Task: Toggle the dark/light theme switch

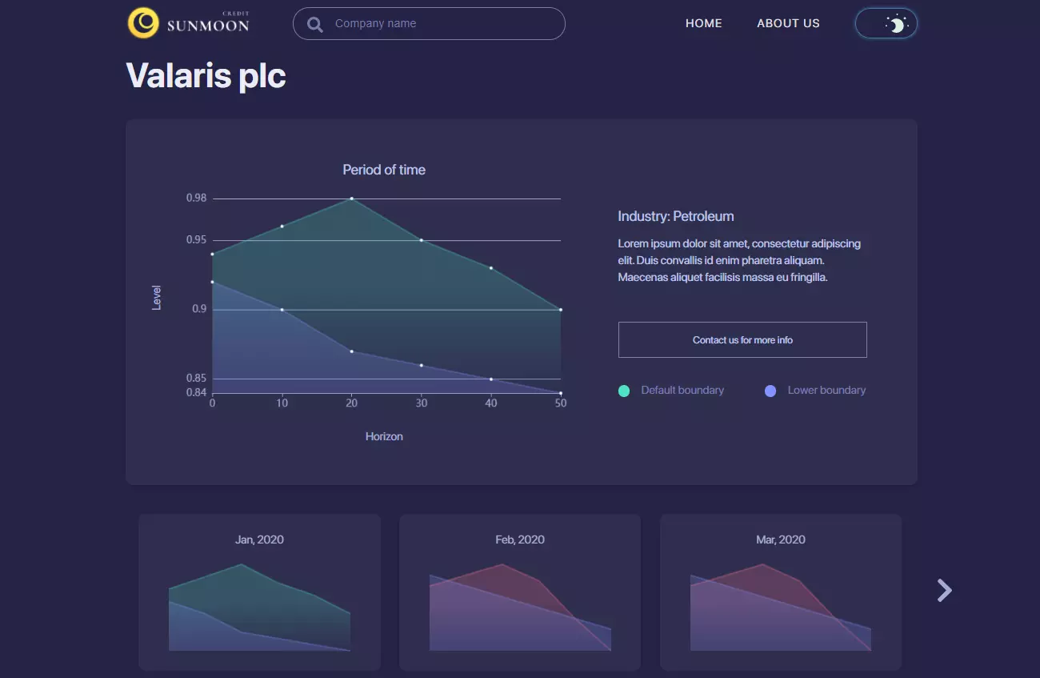Action: click(x=886, y=24)
